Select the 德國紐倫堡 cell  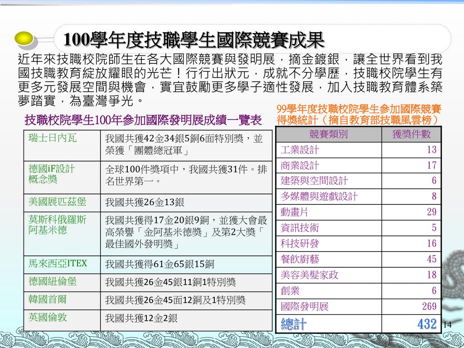click(62, 283)
